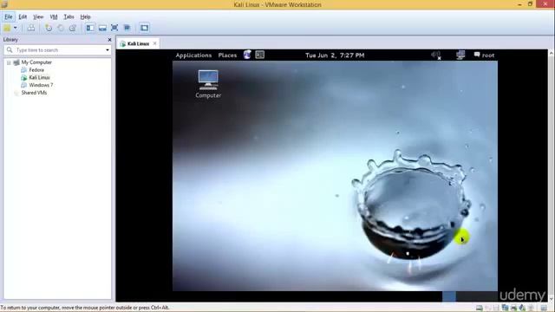Enter full screen mode icon

pyautogui.click(x=114, y=28)
